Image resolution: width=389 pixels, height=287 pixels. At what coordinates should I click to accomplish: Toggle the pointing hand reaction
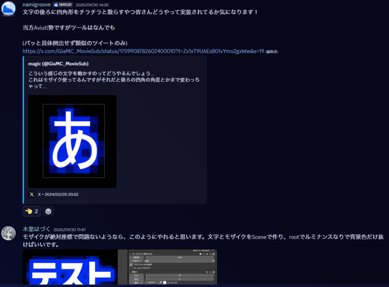coord(32,211)
